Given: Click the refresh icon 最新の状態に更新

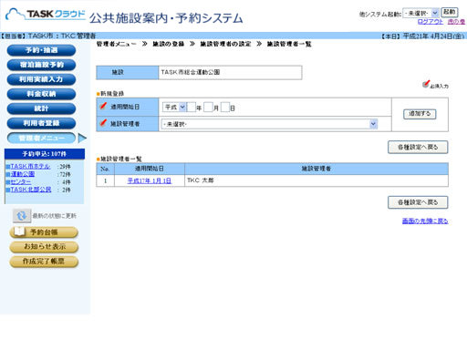Looking at the screenshot, I should (22, 216).
